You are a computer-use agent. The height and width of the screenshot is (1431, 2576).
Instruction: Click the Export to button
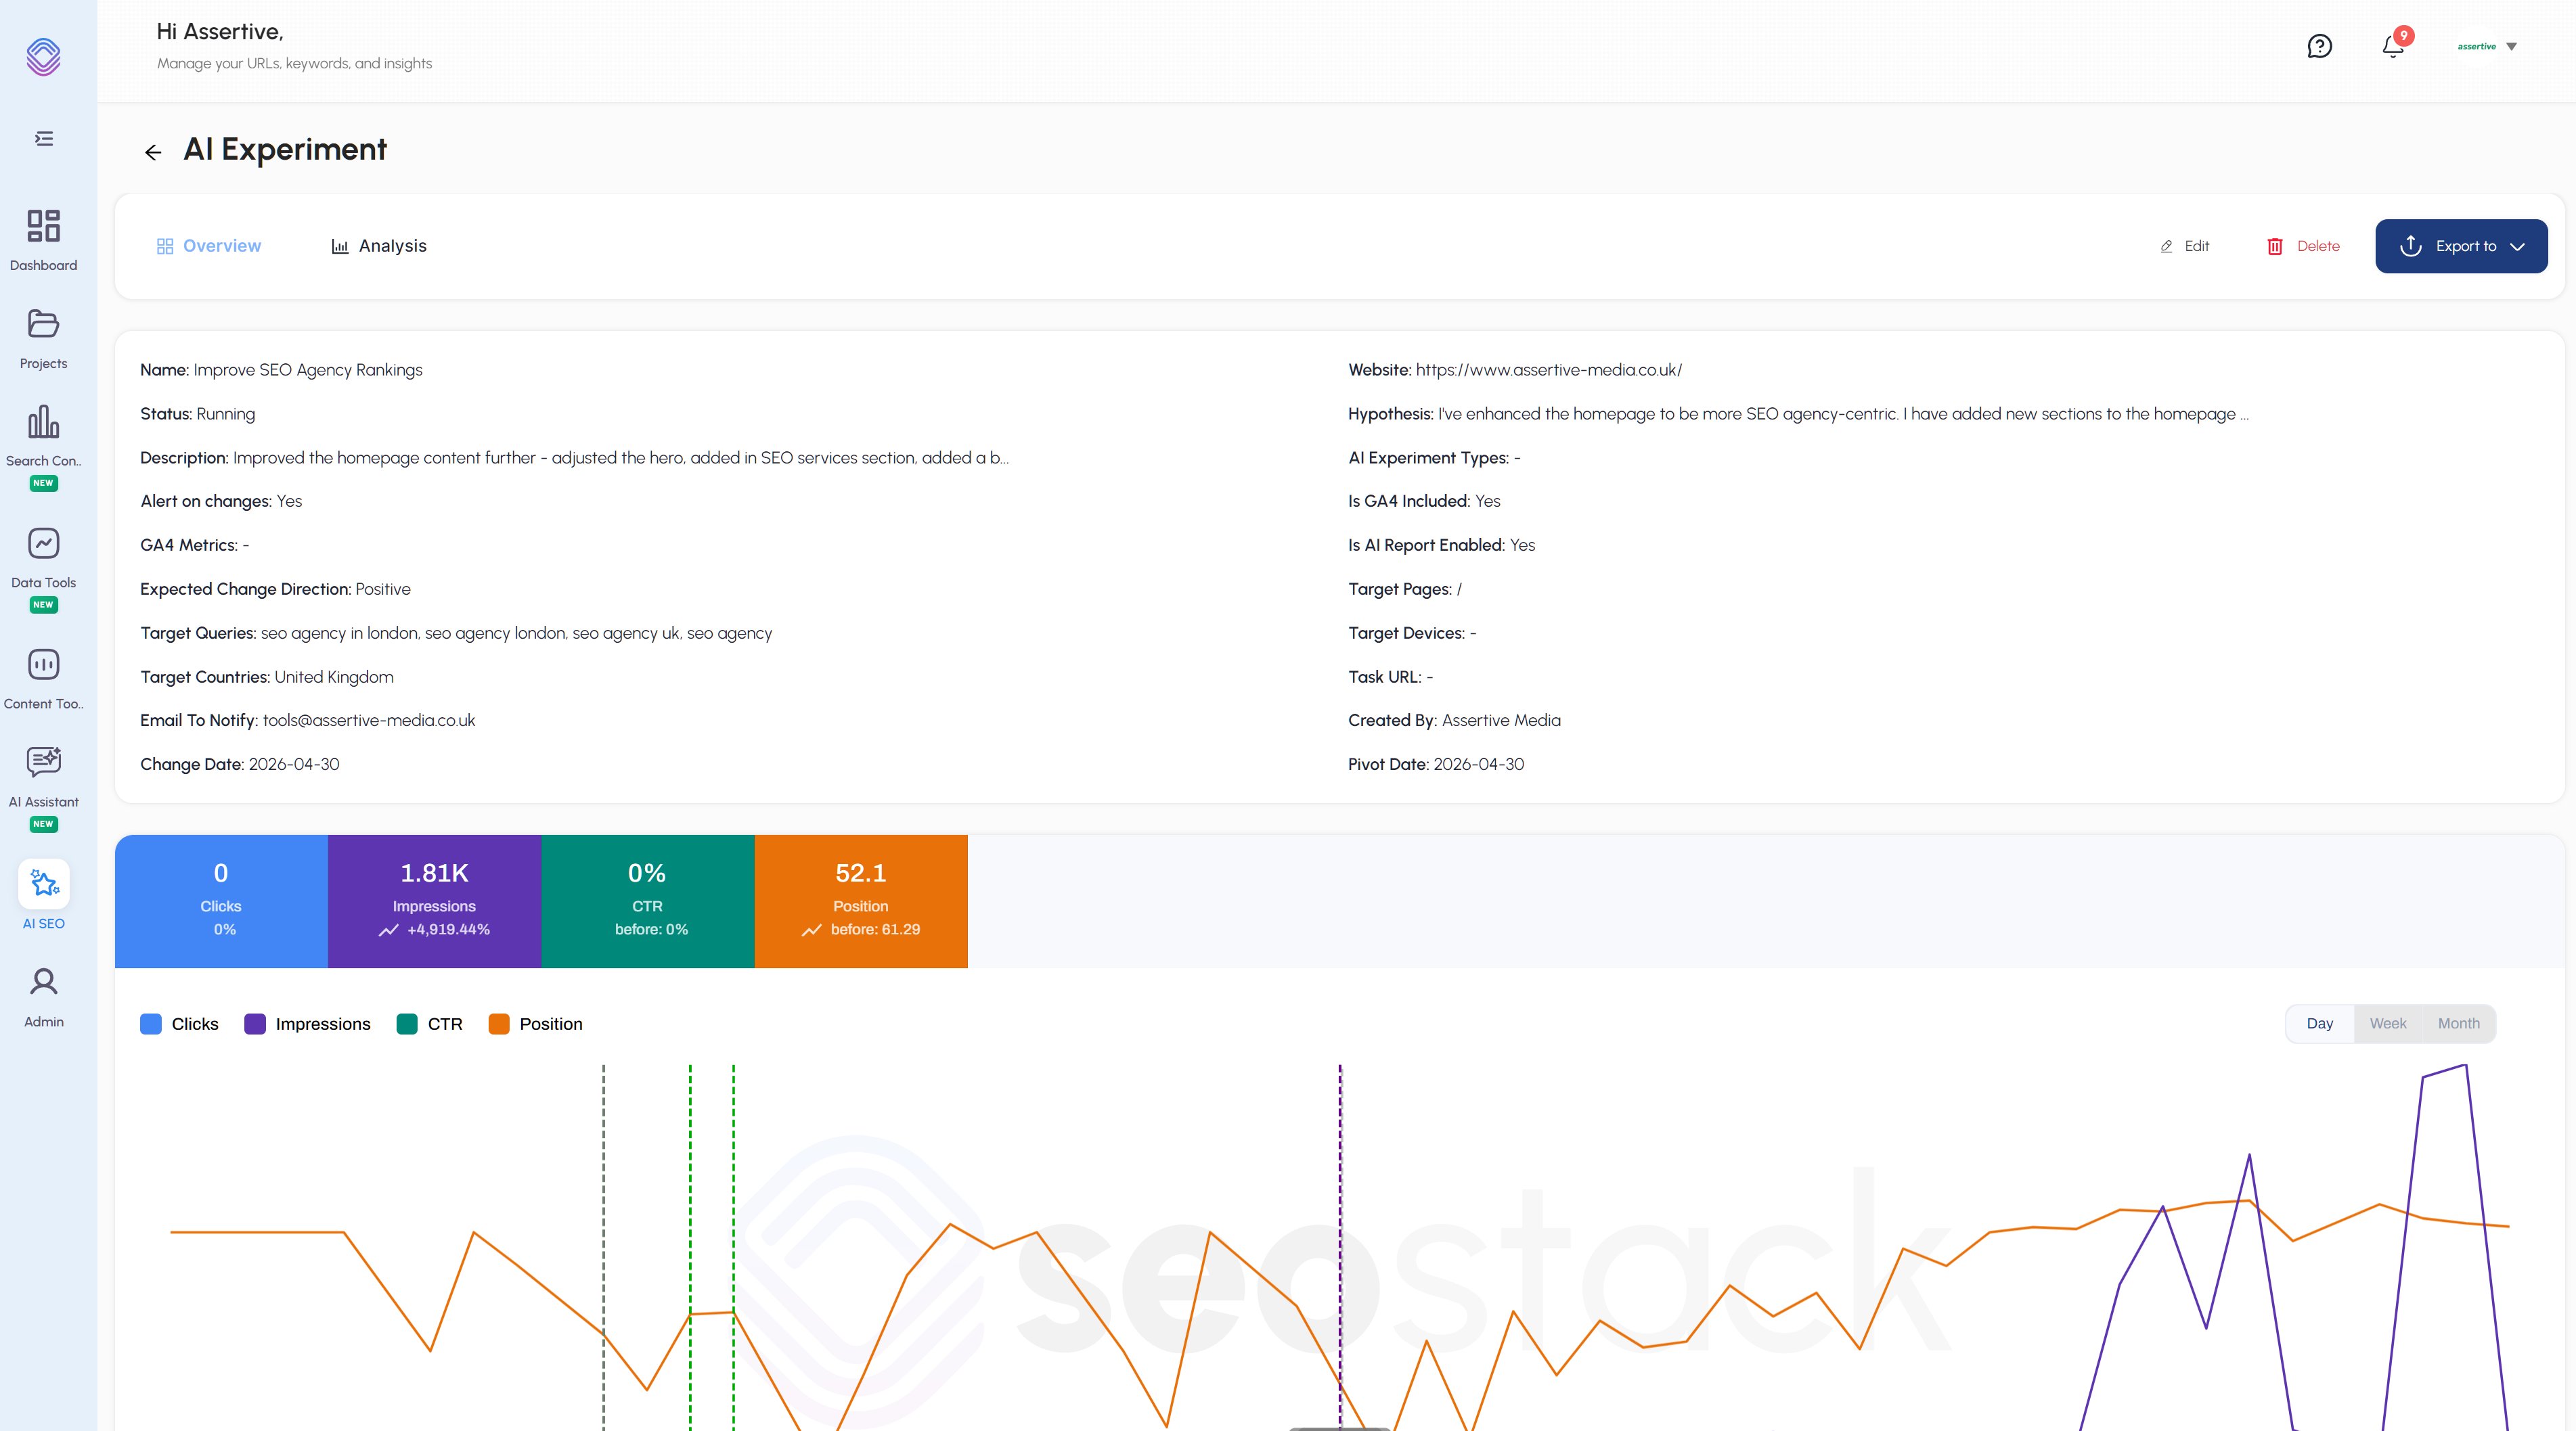tap(2461, 246)
